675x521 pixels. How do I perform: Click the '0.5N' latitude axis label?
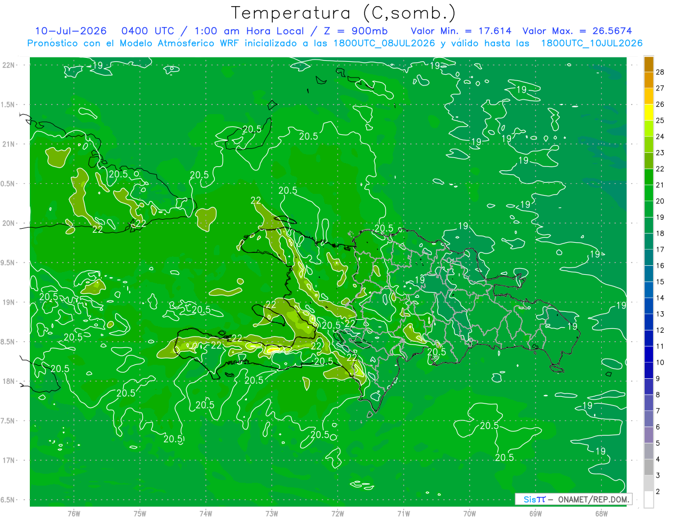click(8, 184)
